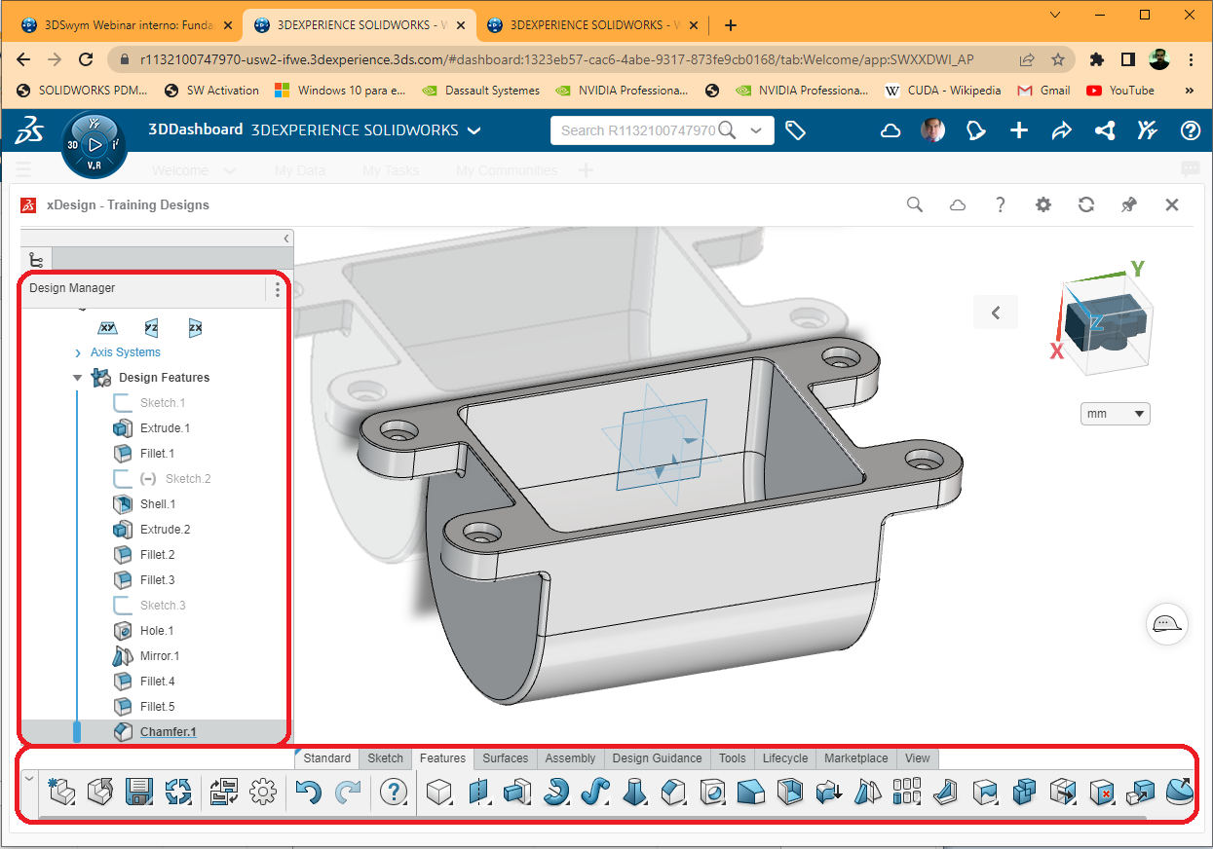Switch to the Assembly tab

pos(570,758)
